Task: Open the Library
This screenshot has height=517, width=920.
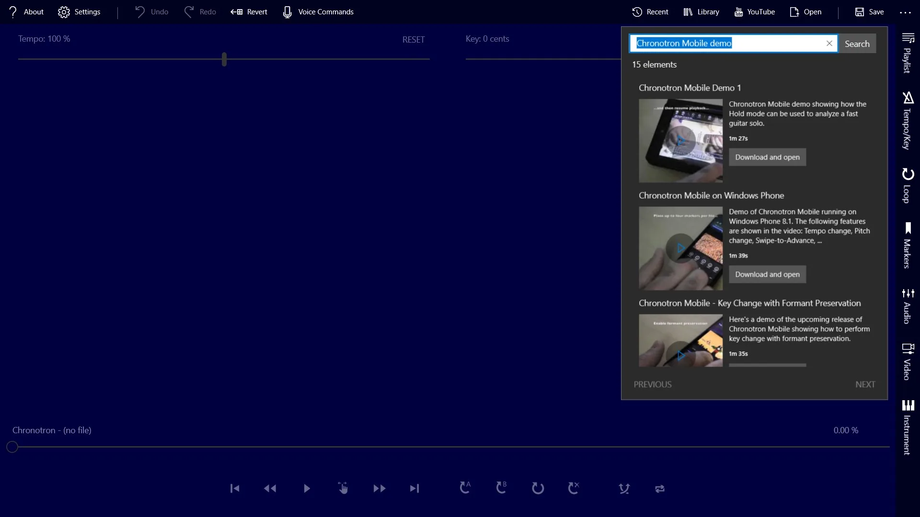Action: [x=701, y=12]
